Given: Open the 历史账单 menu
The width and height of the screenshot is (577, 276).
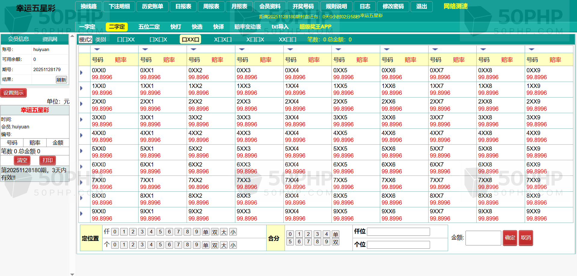Looking at the screenshot, I should point(152,6).
